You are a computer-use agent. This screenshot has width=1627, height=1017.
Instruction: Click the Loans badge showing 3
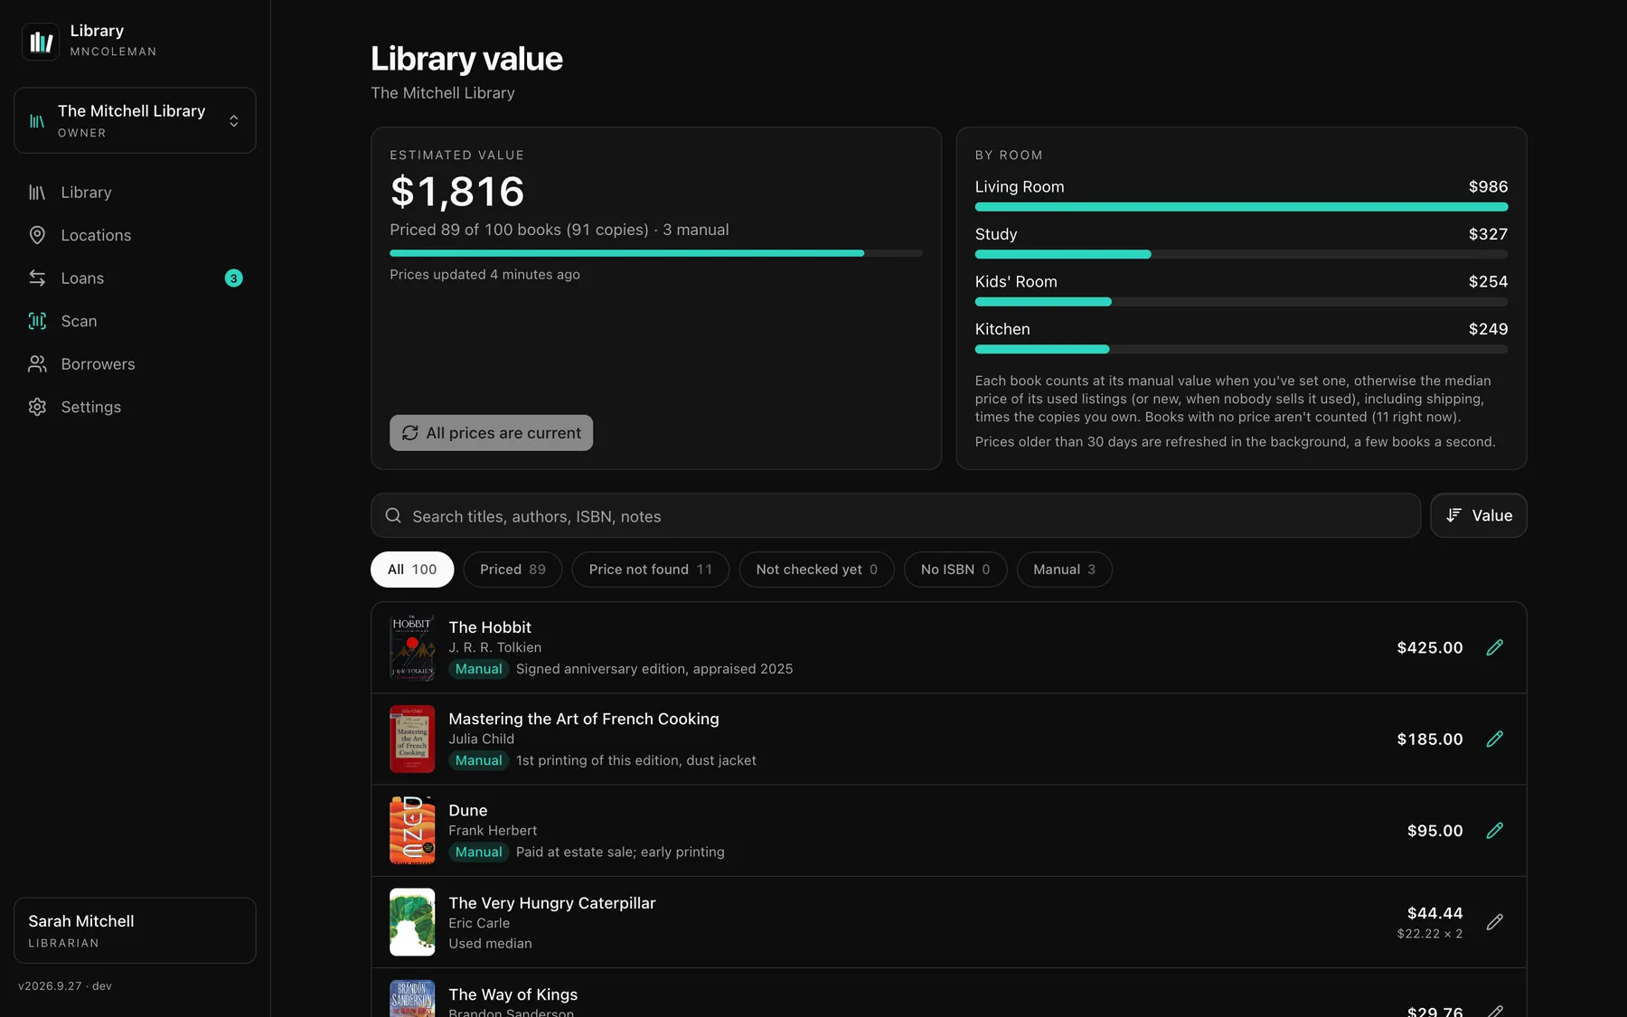pyautogui.click(x=233, y=278)
